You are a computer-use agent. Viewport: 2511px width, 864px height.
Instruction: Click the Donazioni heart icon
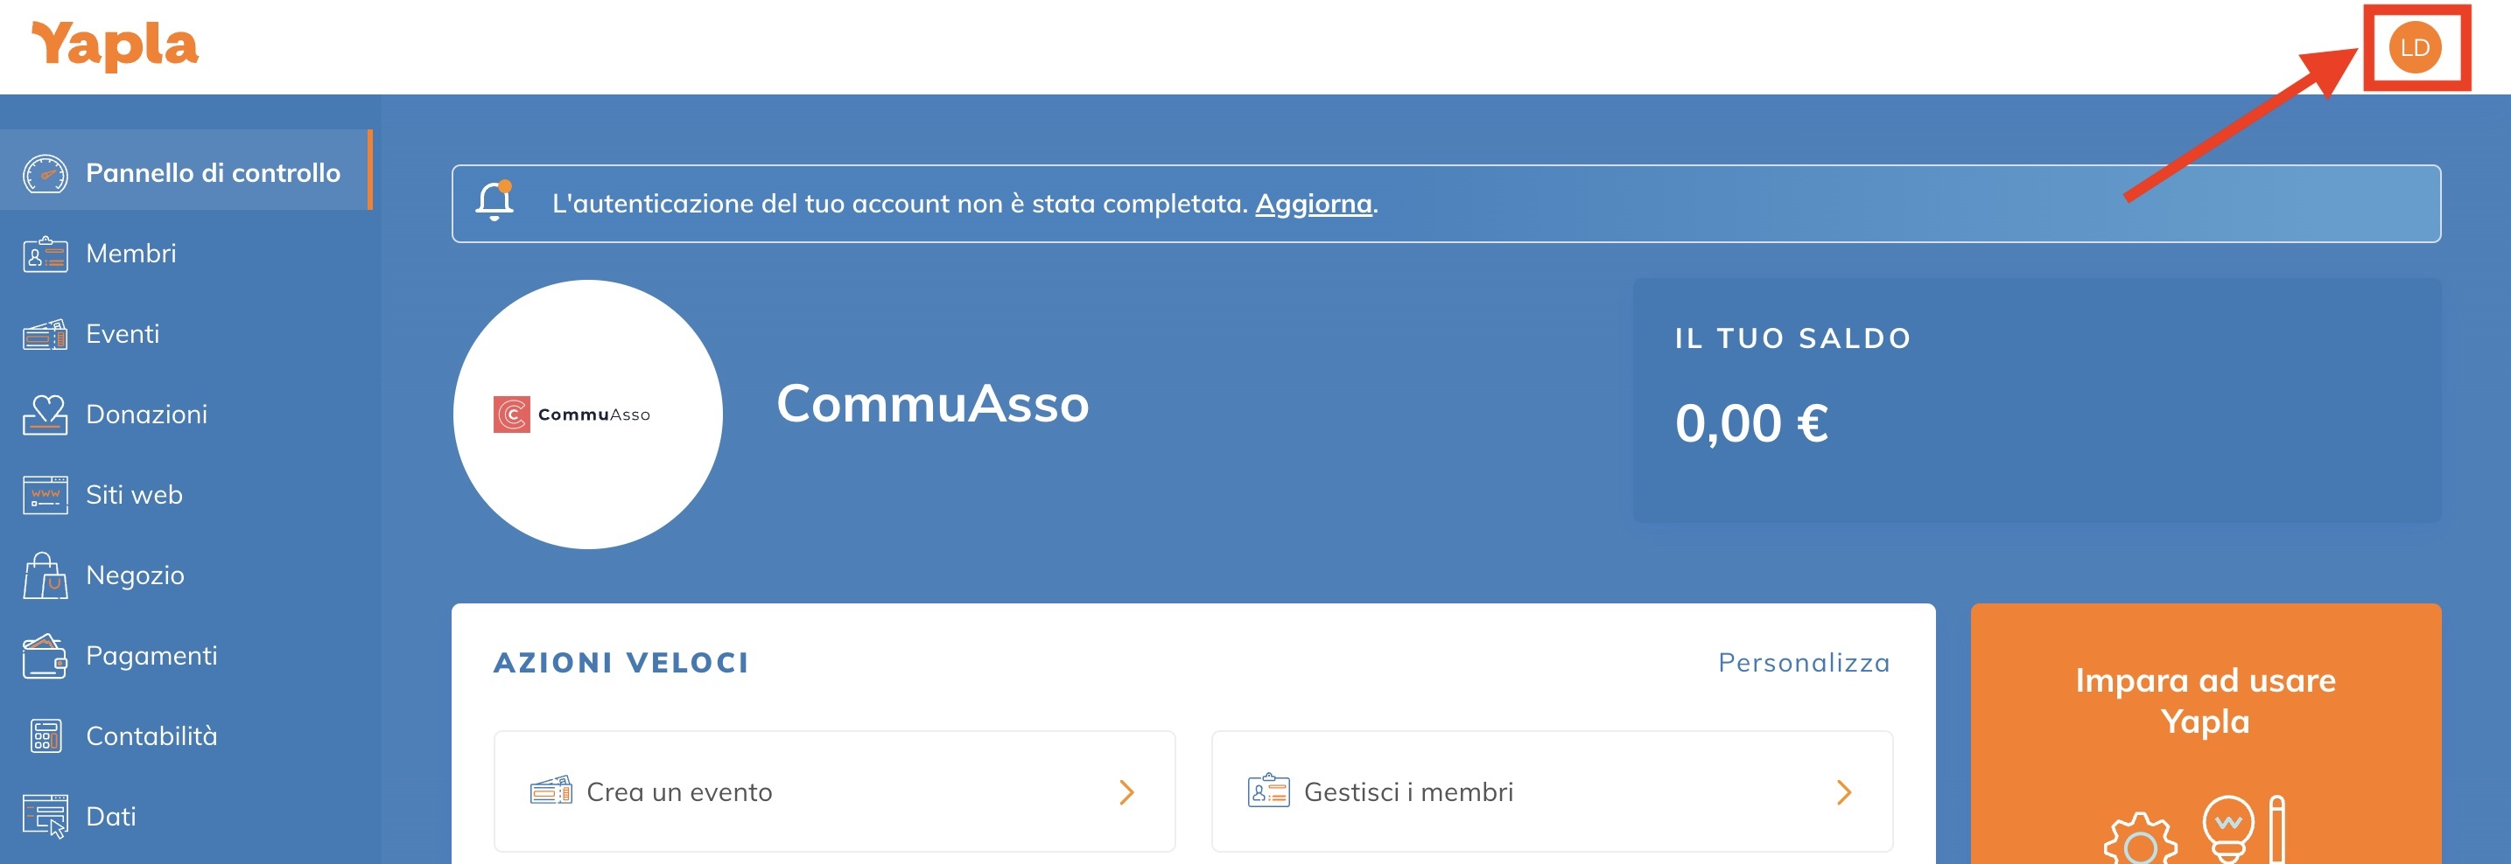tap(45, 415)
